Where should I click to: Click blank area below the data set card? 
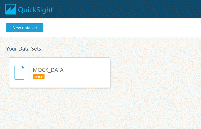click(59, 108)
